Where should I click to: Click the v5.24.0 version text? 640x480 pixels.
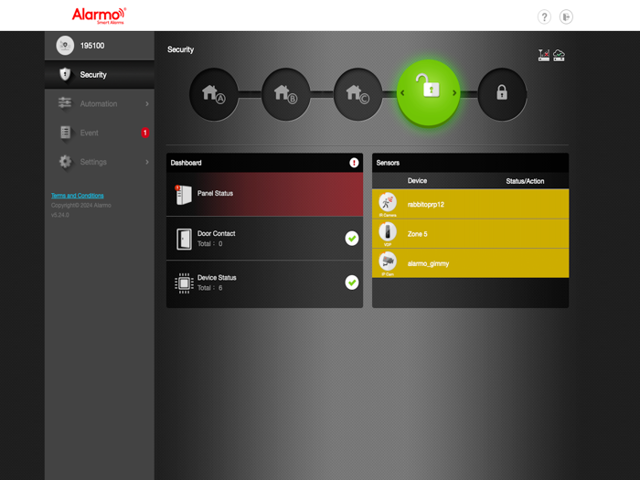coord(60,215)
